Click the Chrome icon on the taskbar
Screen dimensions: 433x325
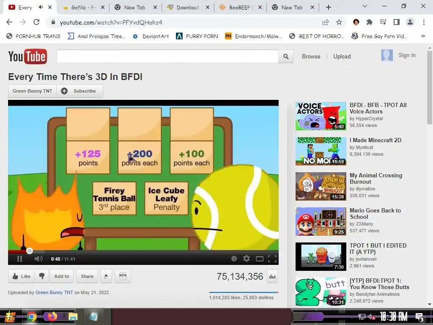point(31,317)
